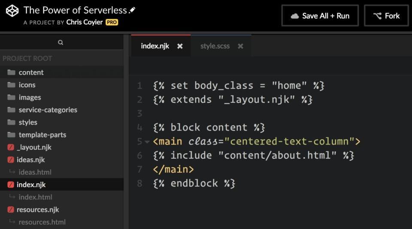This screenshot has width=412, height=229.
Task: Close the index.njk tab with its X
Action: tap(180, 46)
